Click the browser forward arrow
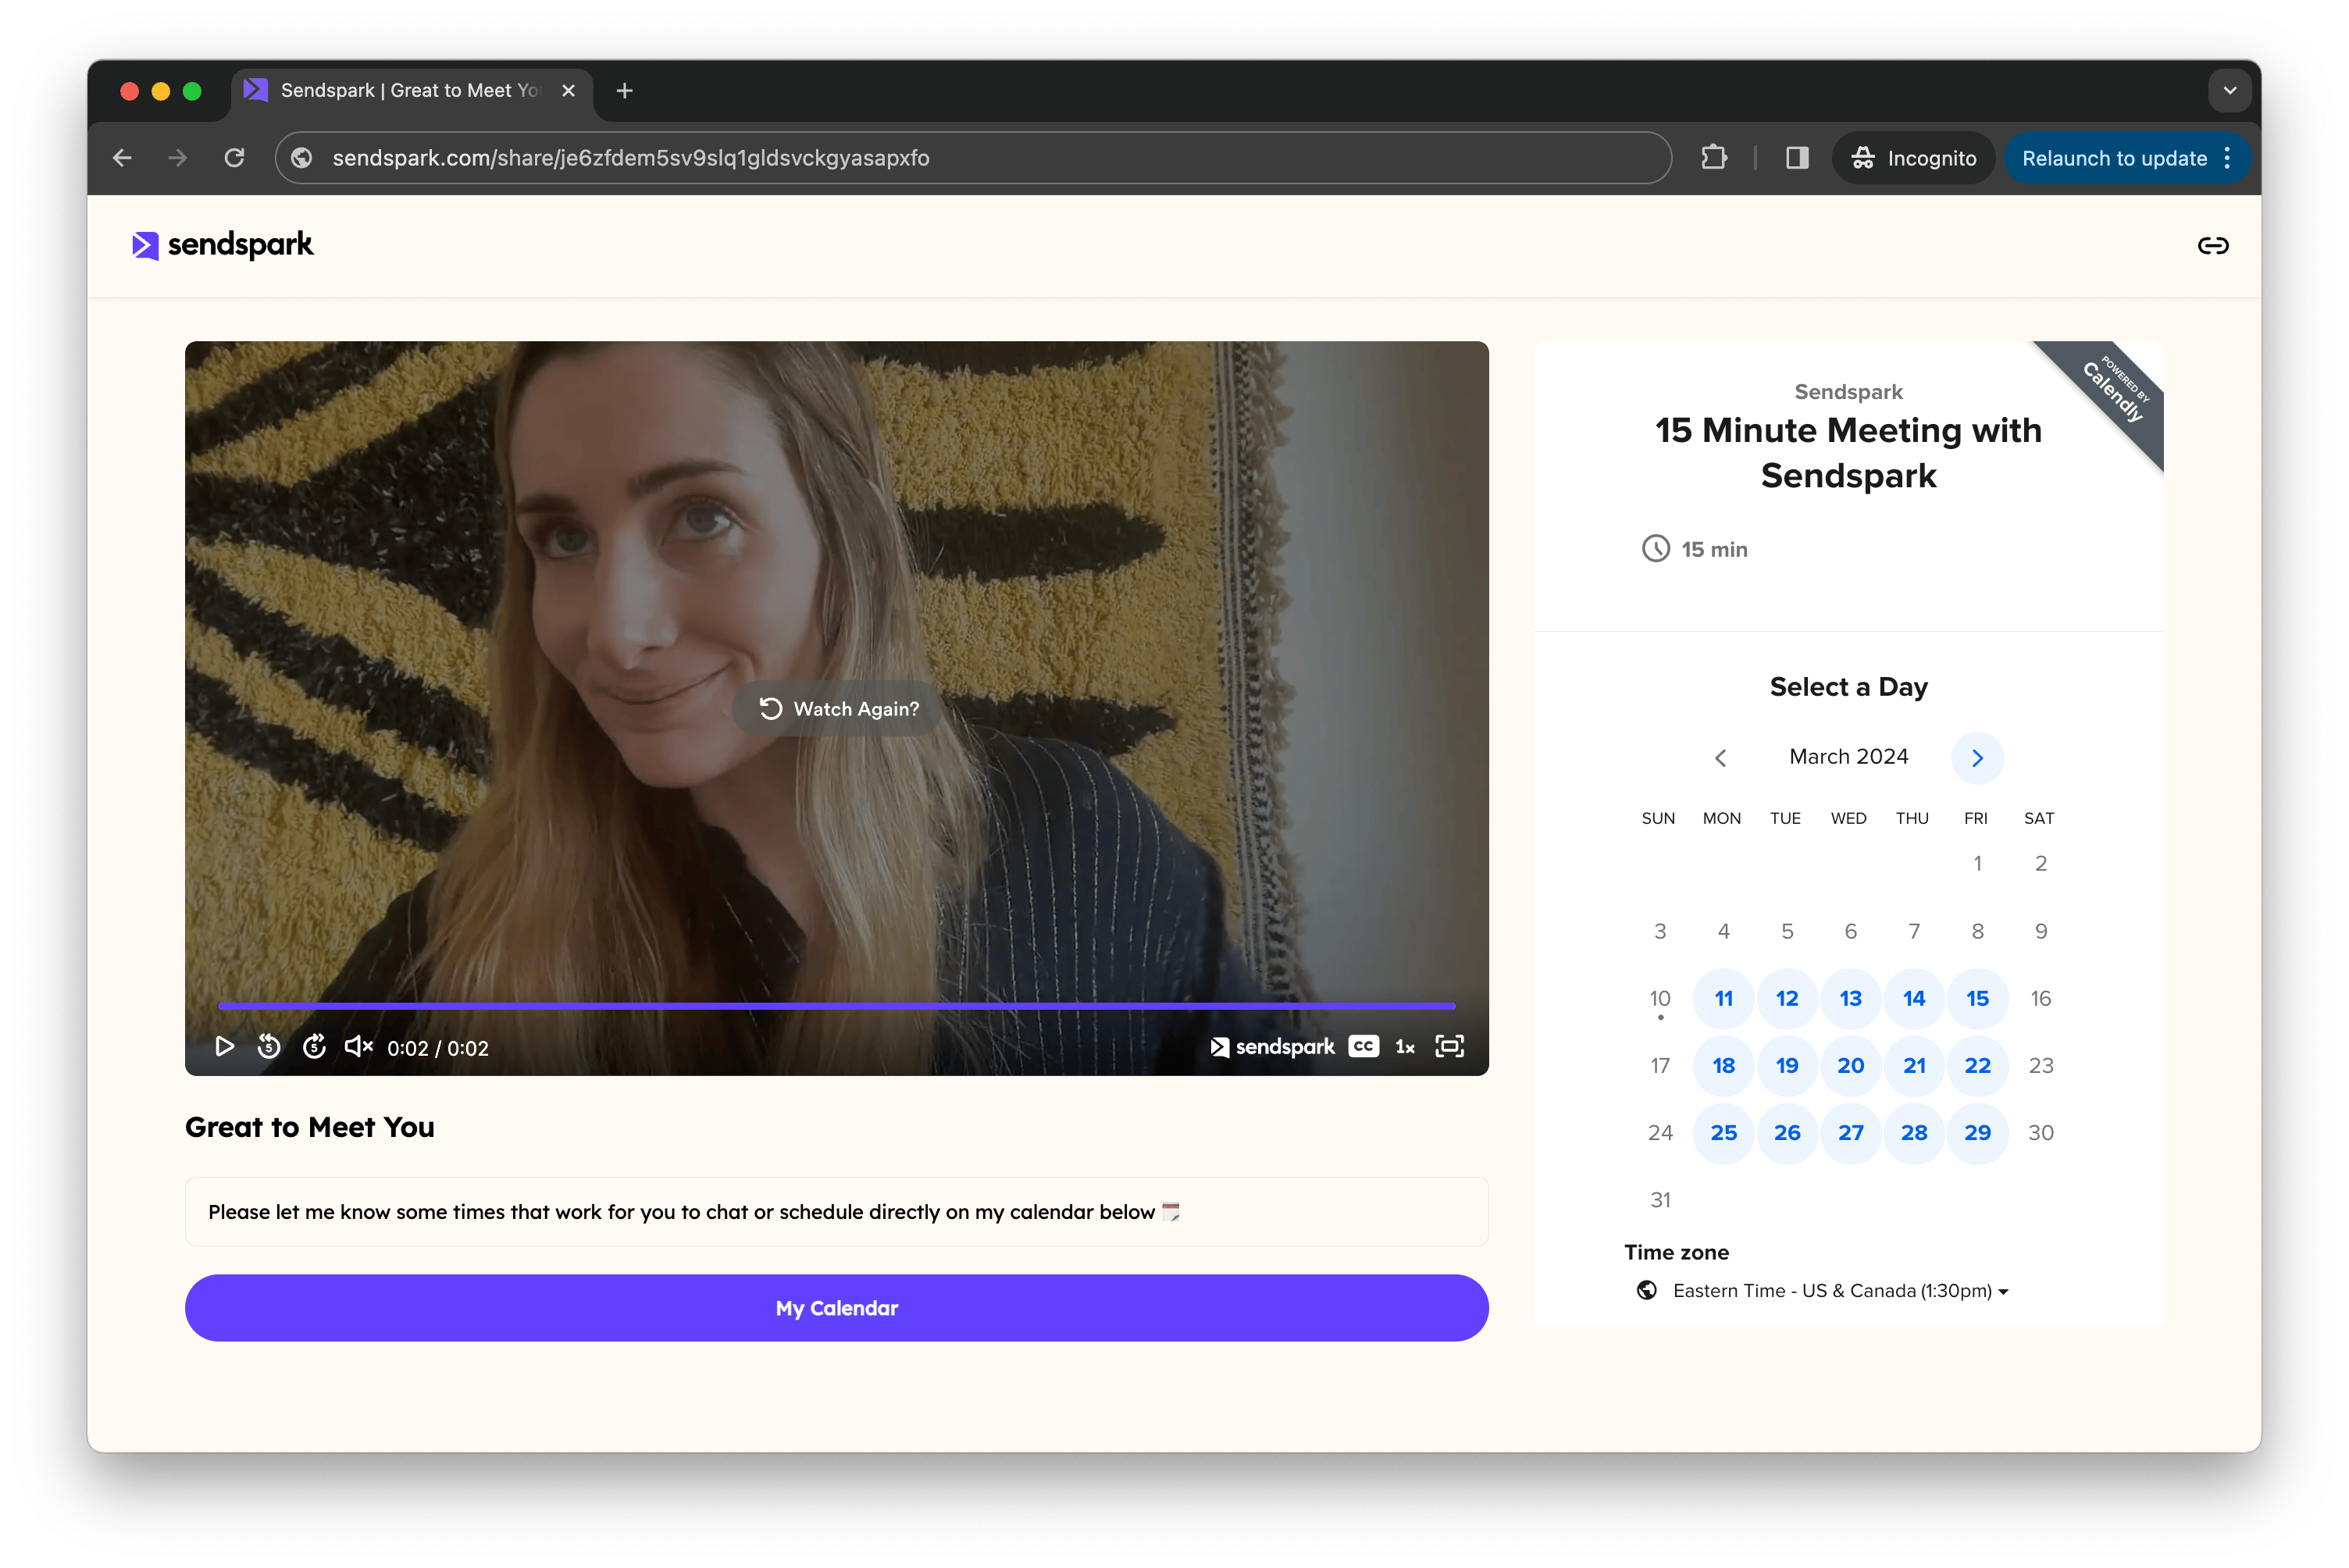The width and height of the screenshot is (2349, 1568). (x=177, y=158)
